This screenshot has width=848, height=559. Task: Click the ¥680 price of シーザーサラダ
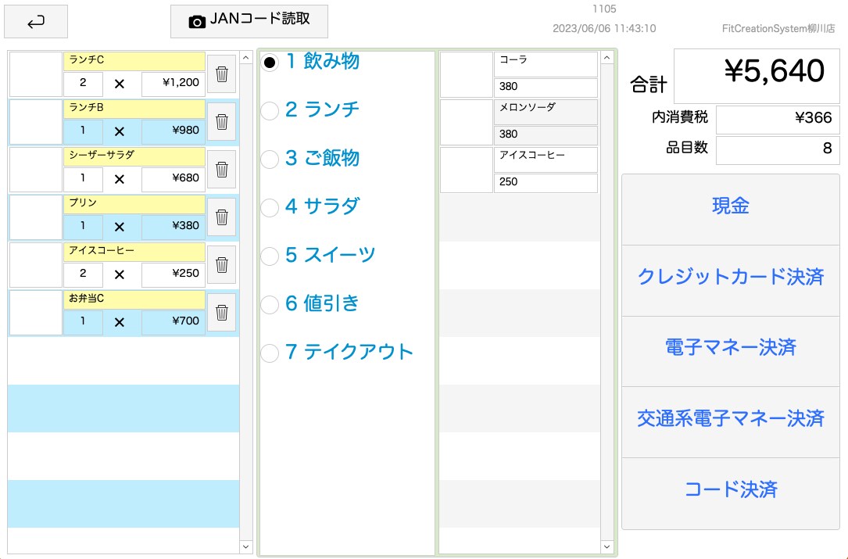[x=173, y=179]
